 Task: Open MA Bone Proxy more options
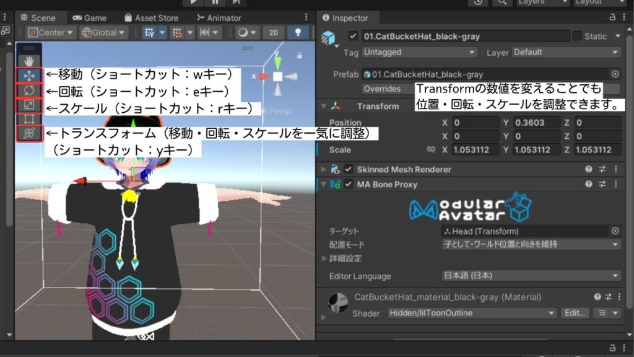pos(616,184)
